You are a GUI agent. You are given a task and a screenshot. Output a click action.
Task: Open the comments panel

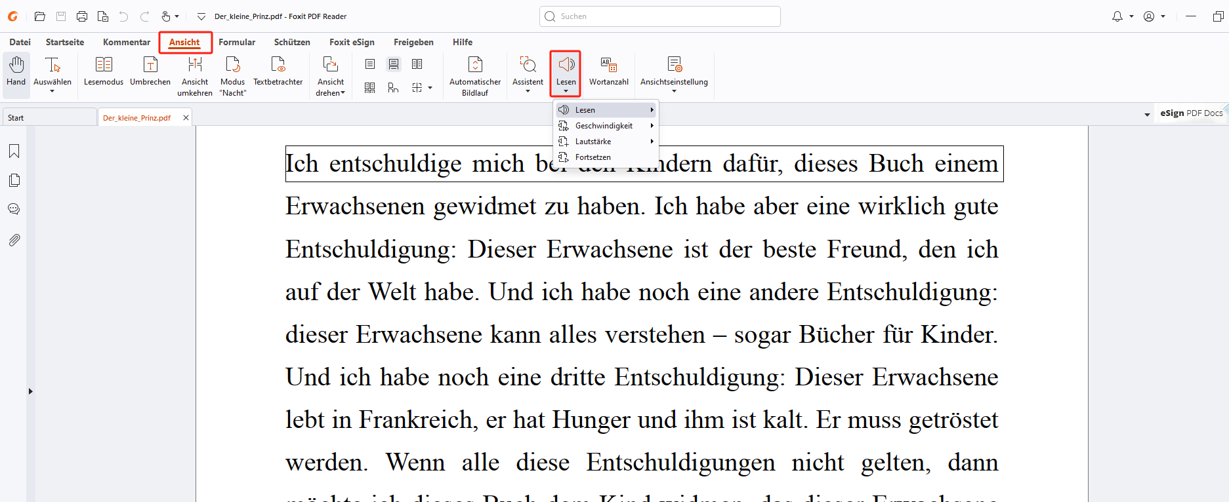pos(14,209)
